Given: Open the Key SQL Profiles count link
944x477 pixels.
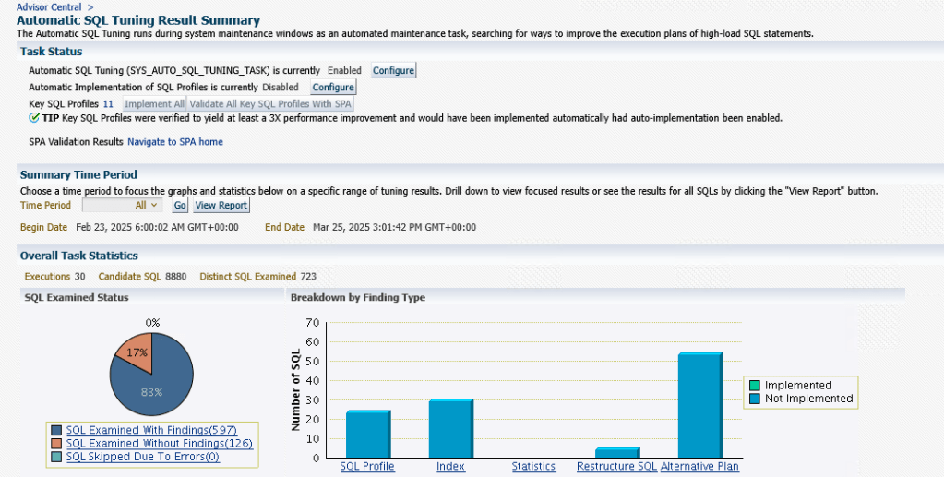Looking at the screenshot, I should coord(108,104).
